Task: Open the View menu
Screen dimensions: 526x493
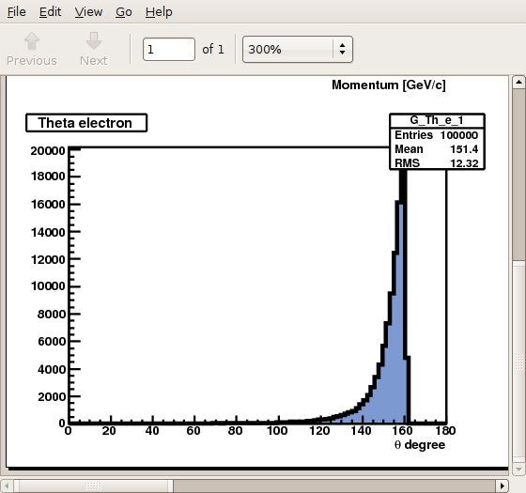Action: 88,12
